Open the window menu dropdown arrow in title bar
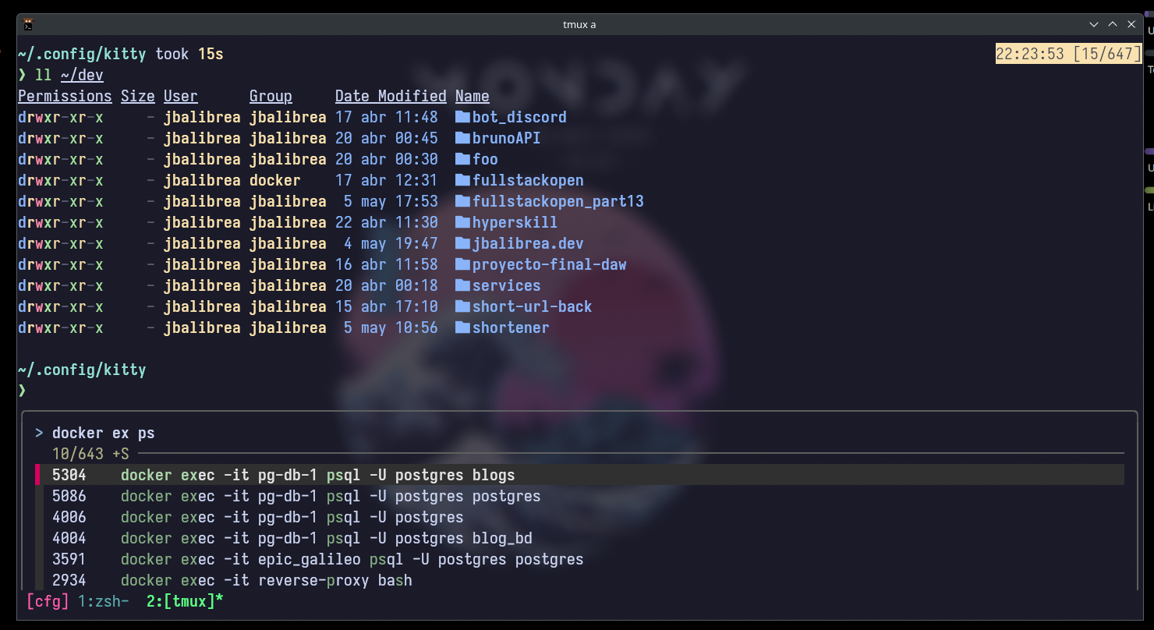The image size is (1154, 630). 1095,25
